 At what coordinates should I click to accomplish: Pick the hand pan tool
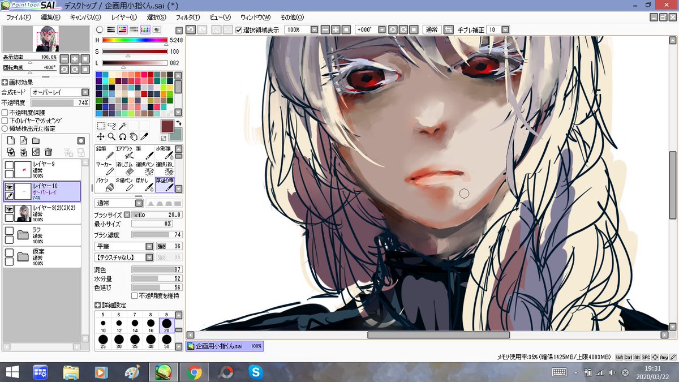[133, 136]
